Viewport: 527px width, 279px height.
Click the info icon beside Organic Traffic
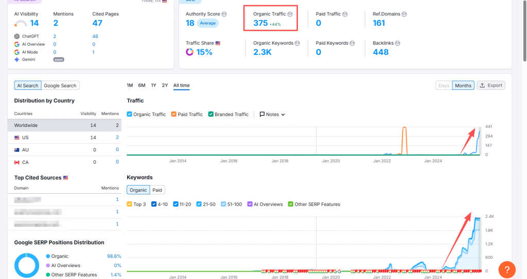pyautogui.click(x=290, y=14)
